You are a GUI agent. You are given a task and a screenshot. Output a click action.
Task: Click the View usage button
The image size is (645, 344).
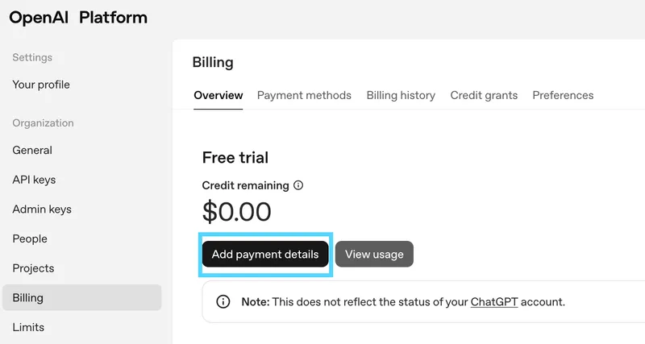click(374, 254)
